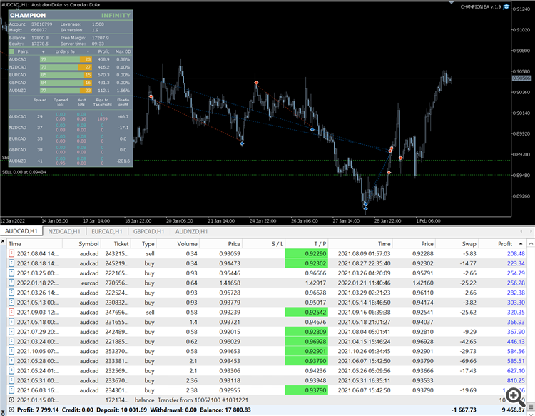Select the balance transfer comment row
Viewport: 535px width, 416px height.
(x=203, y=400)
